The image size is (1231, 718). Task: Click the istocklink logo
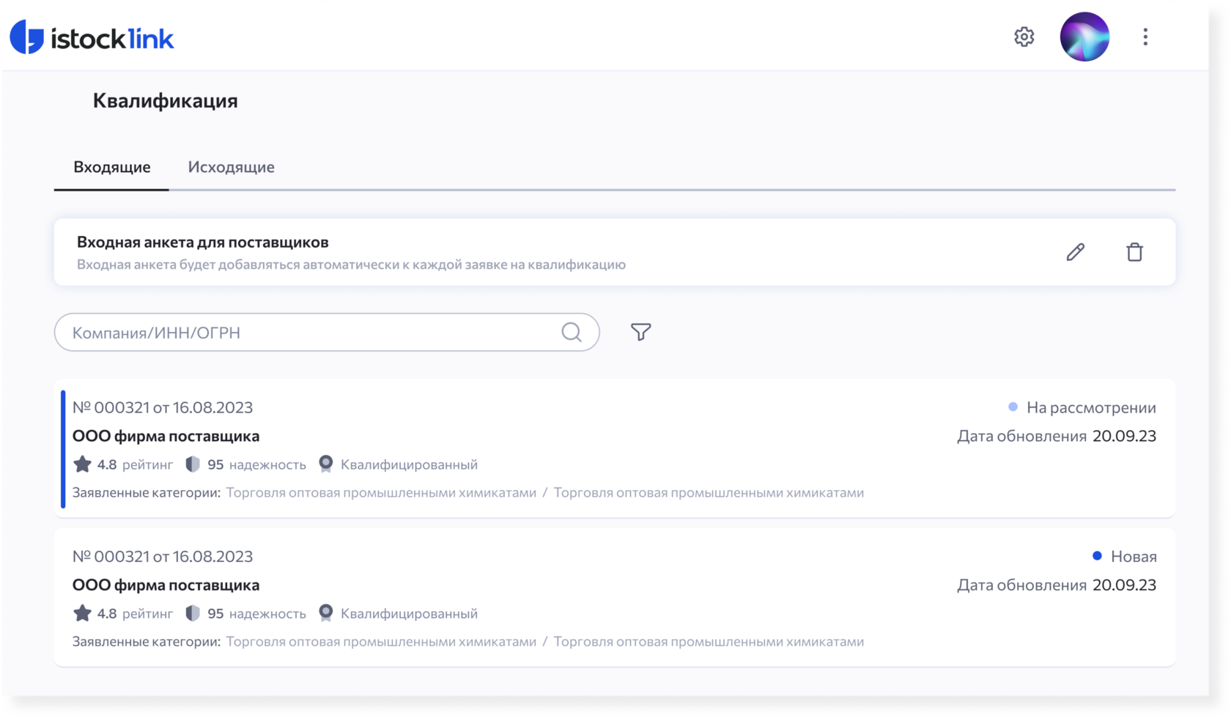[x=92, y=37]
